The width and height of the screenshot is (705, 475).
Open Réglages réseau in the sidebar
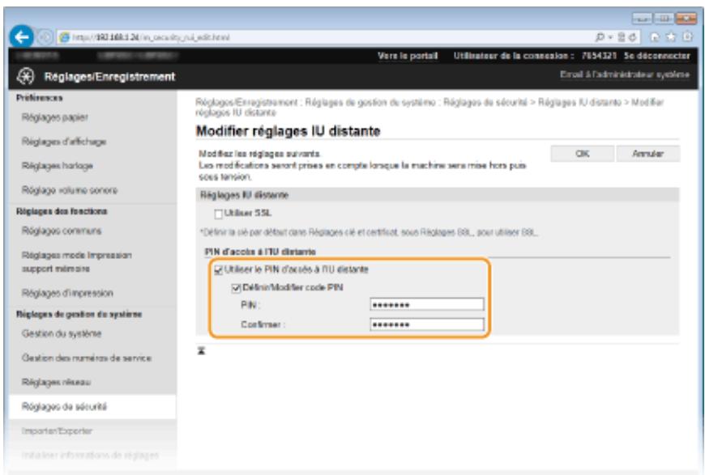point(56,382)
